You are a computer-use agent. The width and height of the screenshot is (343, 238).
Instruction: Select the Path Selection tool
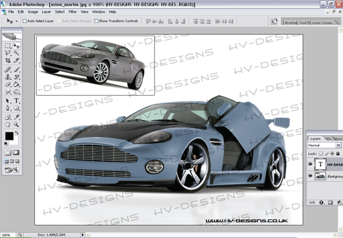[7, 101]
